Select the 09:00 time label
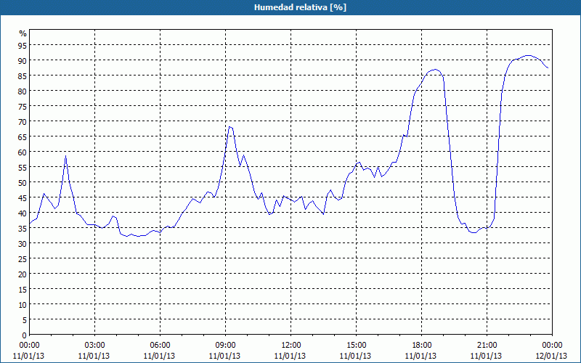The image size is (581, 363). (x=225, y=346)
